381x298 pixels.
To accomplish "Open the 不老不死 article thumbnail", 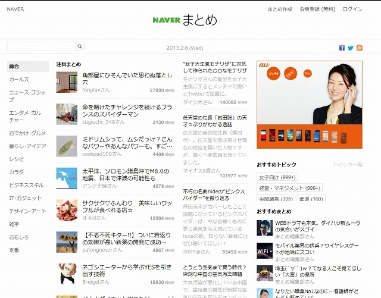I will click(67, 242).
